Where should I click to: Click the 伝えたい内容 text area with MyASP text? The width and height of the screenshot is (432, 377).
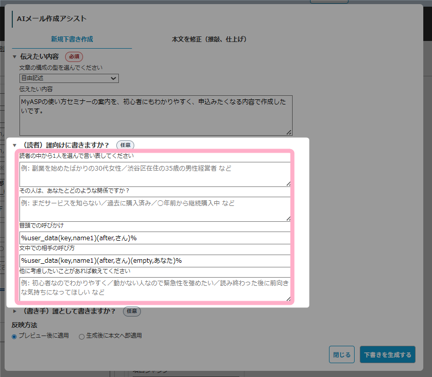point(155,115)
